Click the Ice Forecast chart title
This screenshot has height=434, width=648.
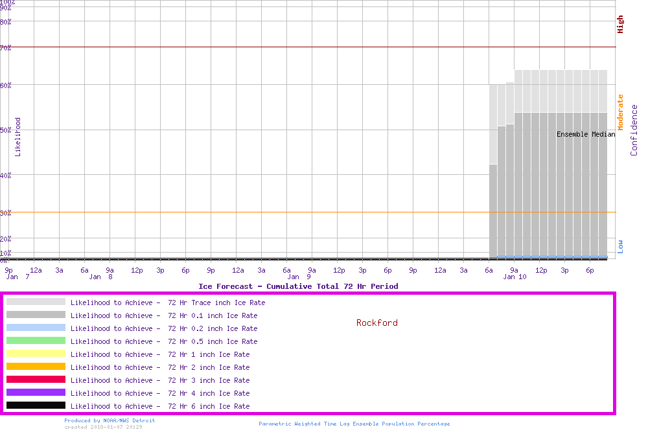tap(298, 286)
